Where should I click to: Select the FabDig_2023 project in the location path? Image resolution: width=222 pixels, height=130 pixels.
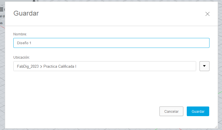coord(28,66)
